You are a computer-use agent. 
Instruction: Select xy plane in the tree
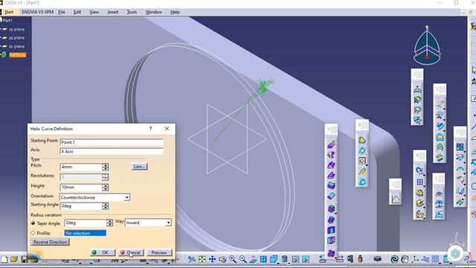click(x=16, y=30)
